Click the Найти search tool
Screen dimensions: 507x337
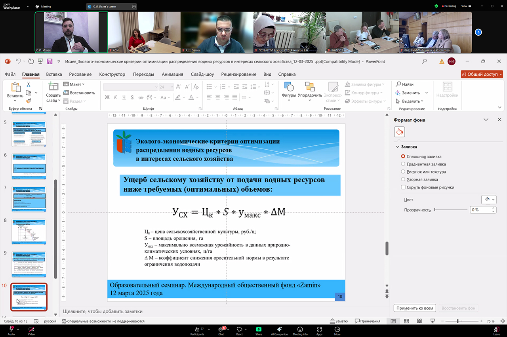404,84
